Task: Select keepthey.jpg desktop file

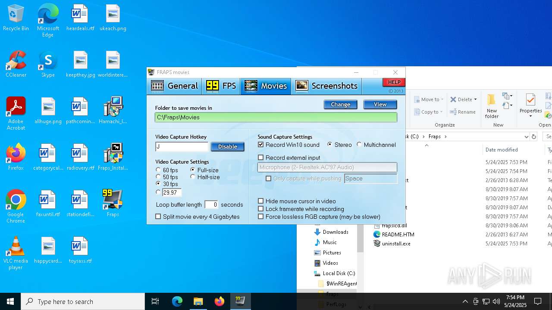Action: click(x=80, y=65)
